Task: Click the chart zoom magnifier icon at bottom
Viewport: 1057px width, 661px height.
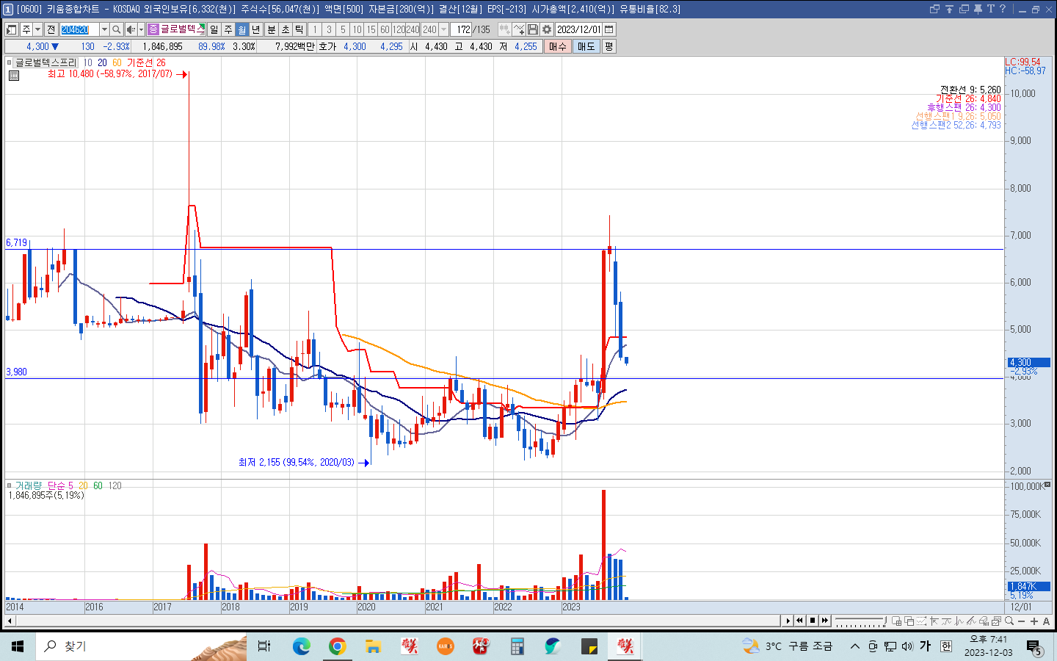Action: (1009, 621)
